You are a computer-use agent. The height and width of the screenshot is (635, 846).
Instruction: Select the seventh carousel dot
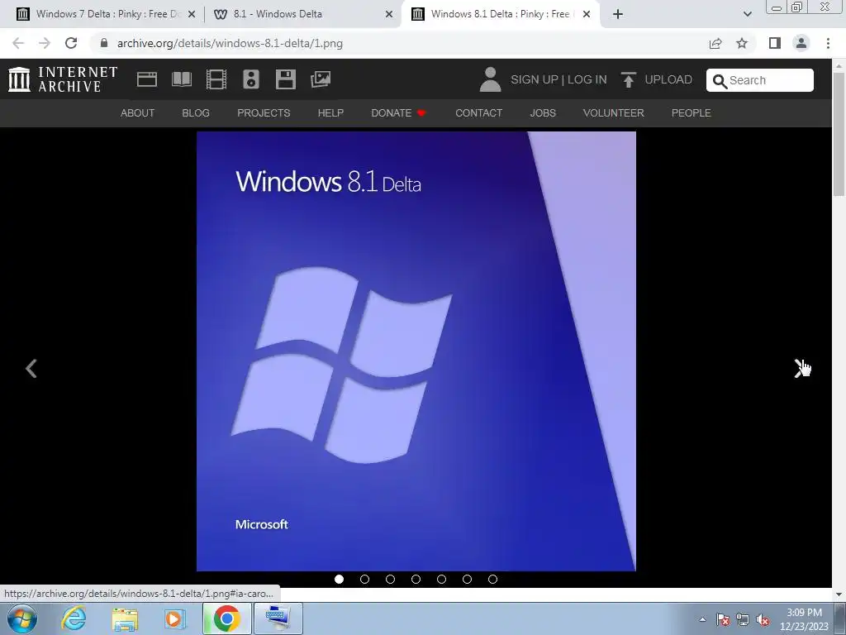(492, 579)
